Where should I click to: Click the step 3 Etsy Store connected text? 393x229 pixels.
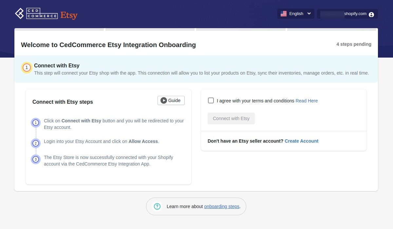[108, 161]
